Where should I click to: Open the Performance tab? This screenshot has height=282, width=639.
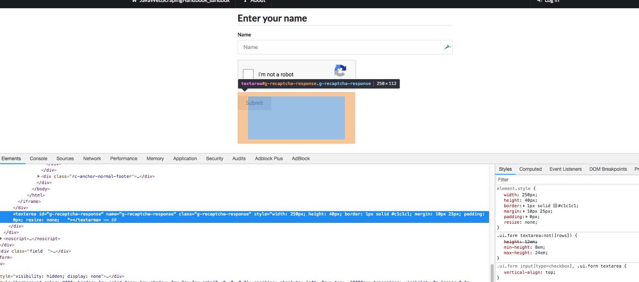pos(124,158)
